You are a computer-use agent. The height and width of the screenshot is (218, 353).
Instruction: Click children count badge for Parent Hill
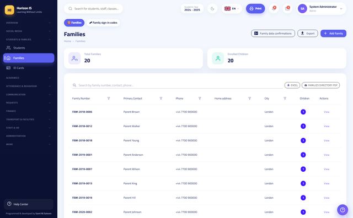click(x=303, y=198)
